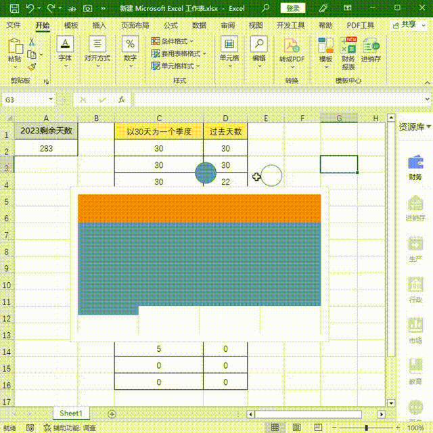Switch to the 插入 Insert tab
Image resolution: width=433 pixels, height=433 pixels.
tap(99, 26)
